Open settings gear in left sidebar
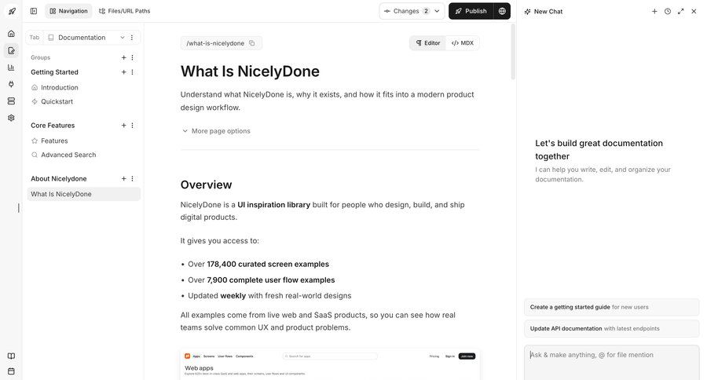The image size is (707, 380). 11,118
